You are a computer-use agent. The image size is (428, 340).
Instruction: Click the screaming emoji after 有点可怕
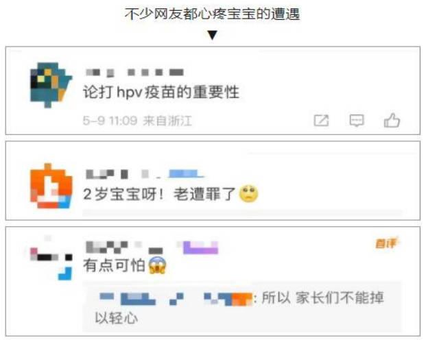coord(157,265)
